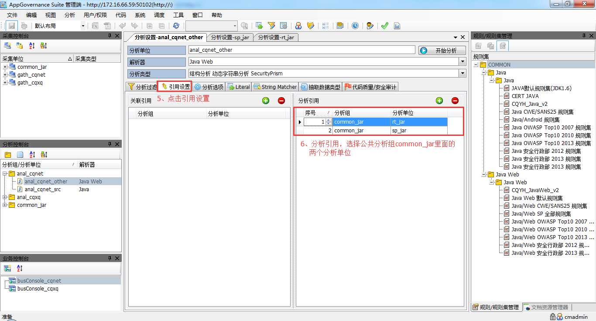Expand common_jar in 采集单位 tree

pyautogui.click(x=5, y=67)
